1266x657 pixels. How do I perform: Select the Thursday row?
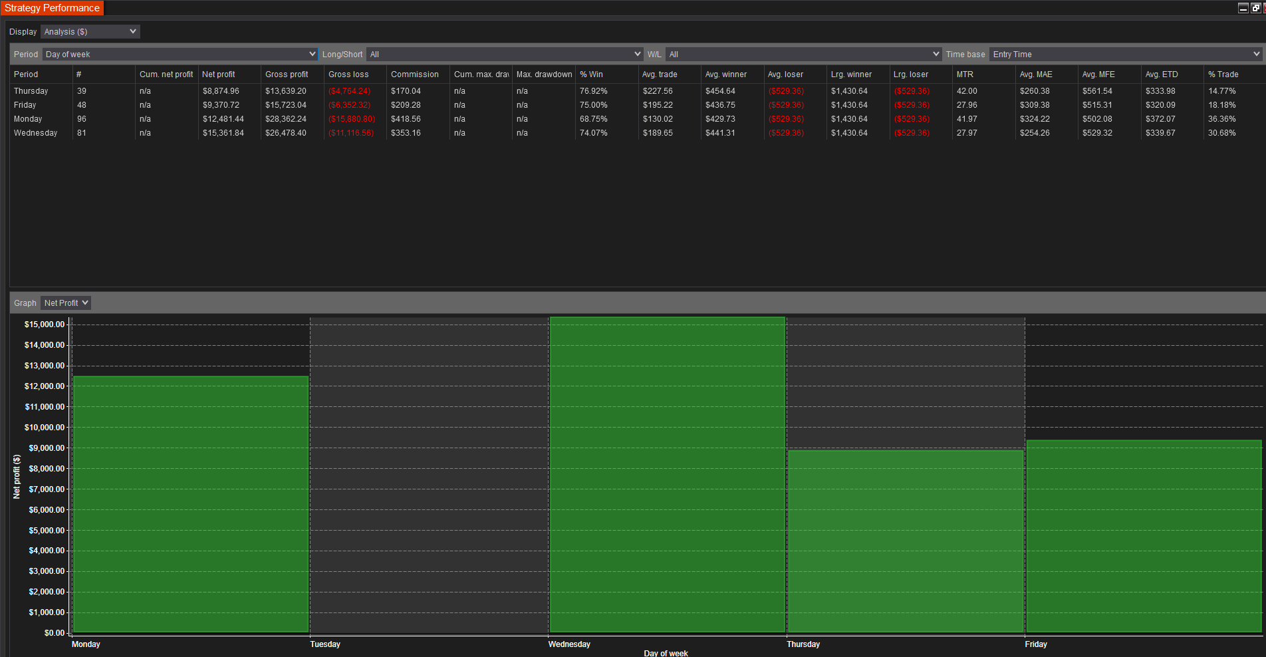pyautogui.click(x=638, y=91)
